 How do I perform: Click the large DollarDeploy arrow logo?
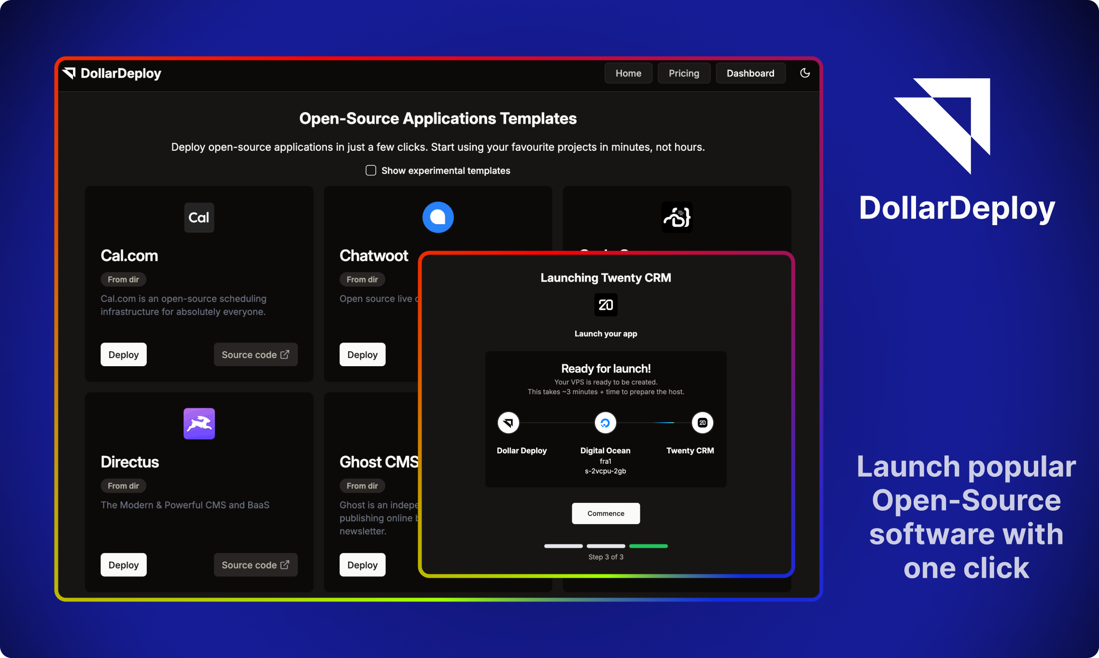(942, 126)
